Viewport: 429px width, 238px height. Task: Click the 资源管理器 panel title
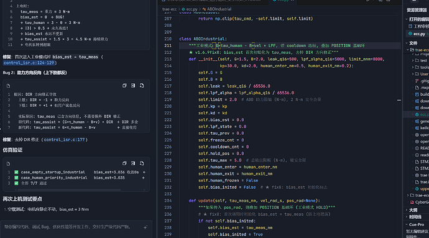[417, 10]
